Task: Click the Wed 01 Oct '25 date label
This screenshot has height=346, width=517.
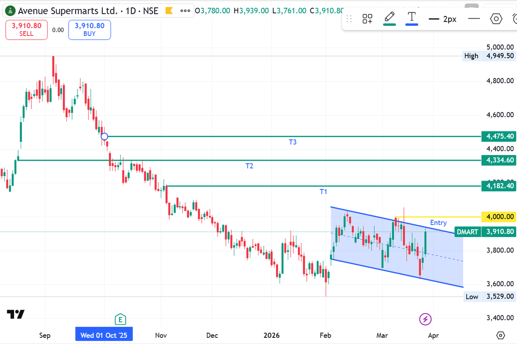Action: pyautogui.click(x=104, y=335)
